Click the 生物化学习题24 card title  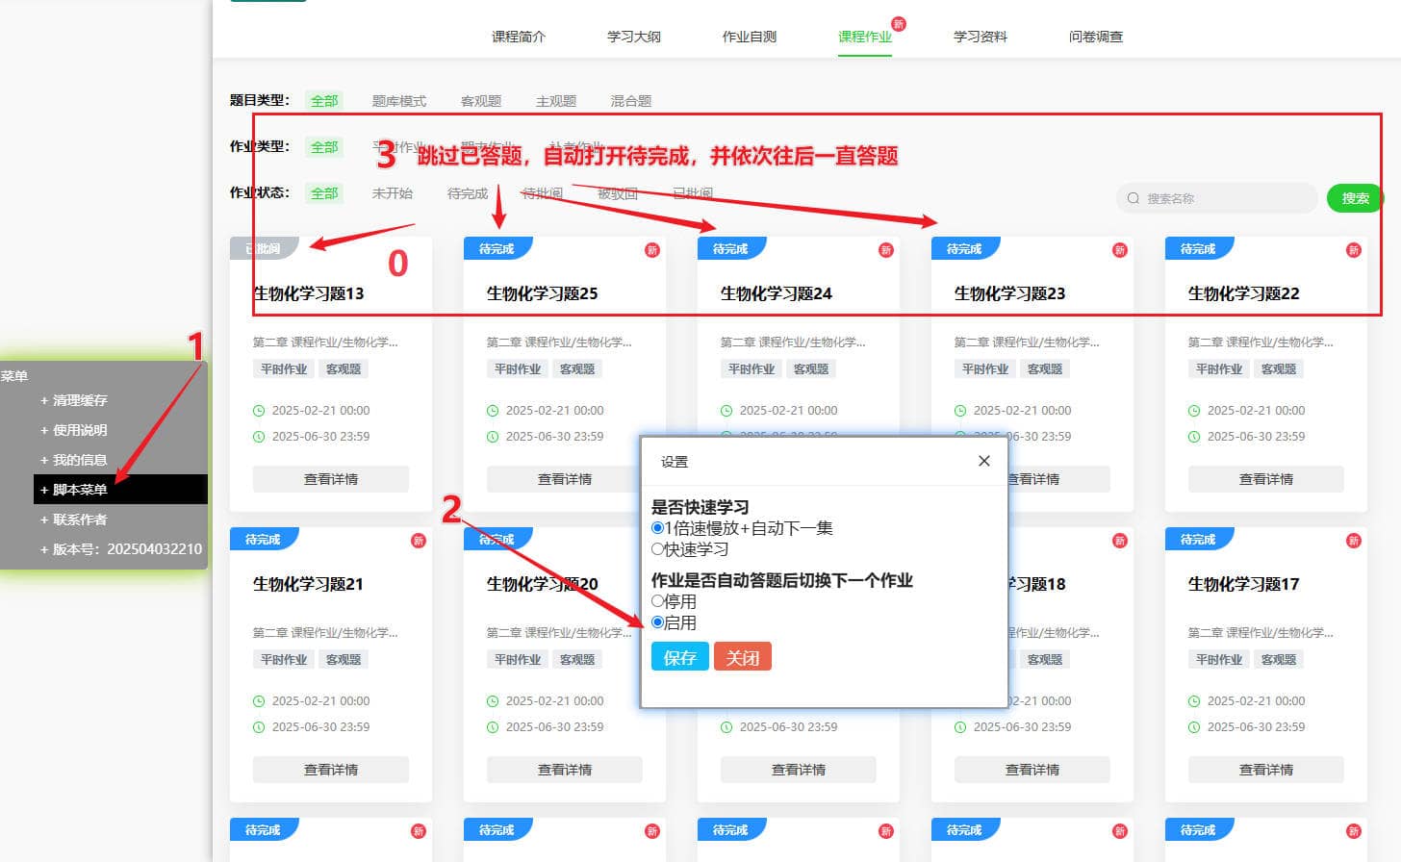(777, 293)
